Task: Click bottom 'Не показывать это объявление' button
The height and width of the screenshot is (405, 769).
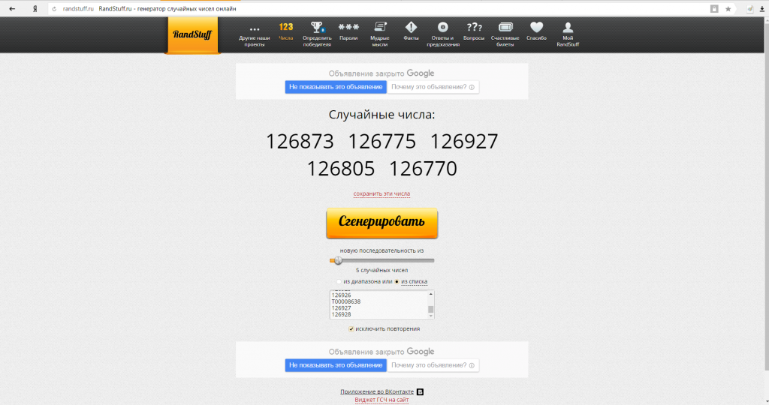Action: click(x=336, y=365)
